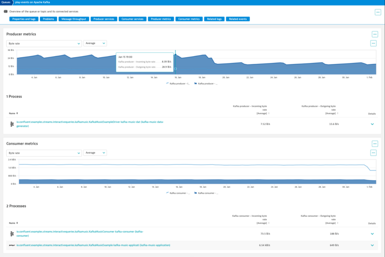385x257 pixels.
Task: Click the Kafka icon beside KafkaMusicExampleDriver process
Action: [x=12, y=124]
